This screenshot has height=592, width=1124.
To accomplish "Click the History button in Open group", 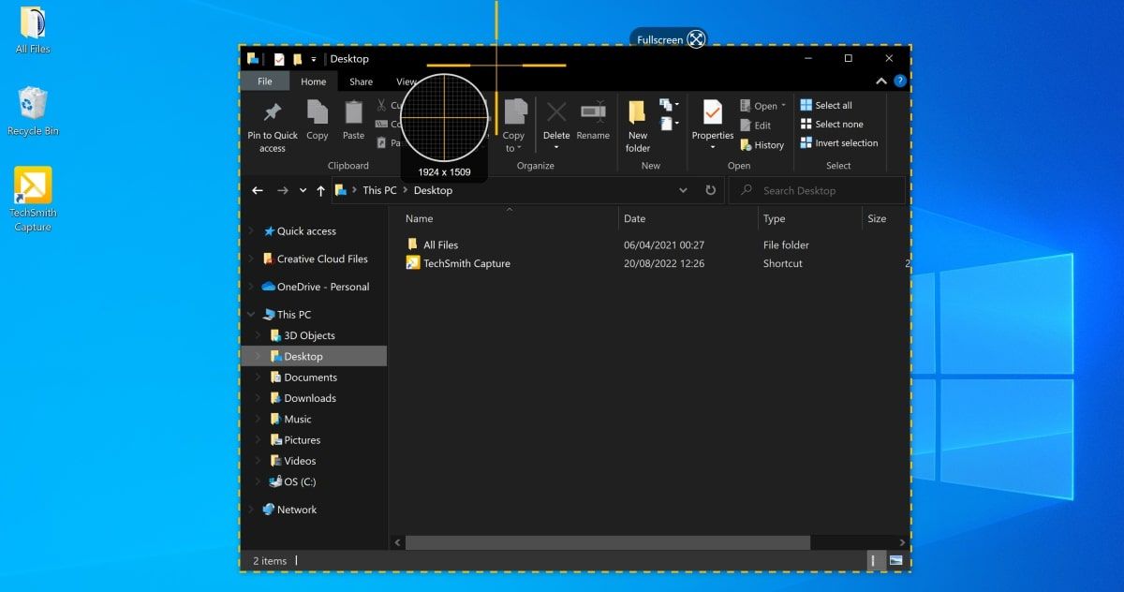I will (762, 145).
